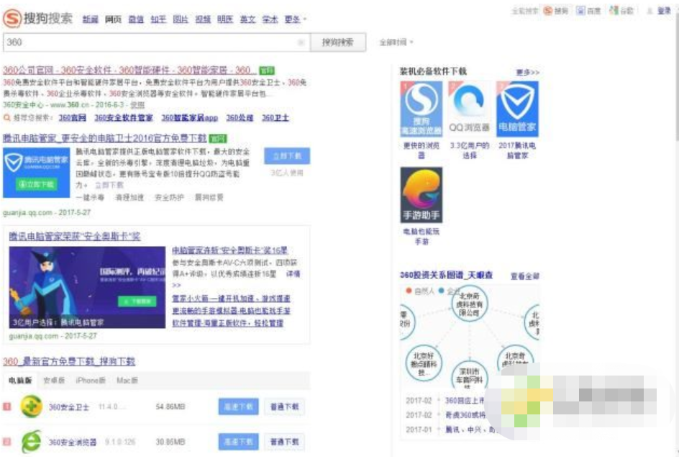This screenshot has height=459, width=679.
Task: Switch to Baidu search via its icon
Action: pyautogui.click(x=580, y=10)
